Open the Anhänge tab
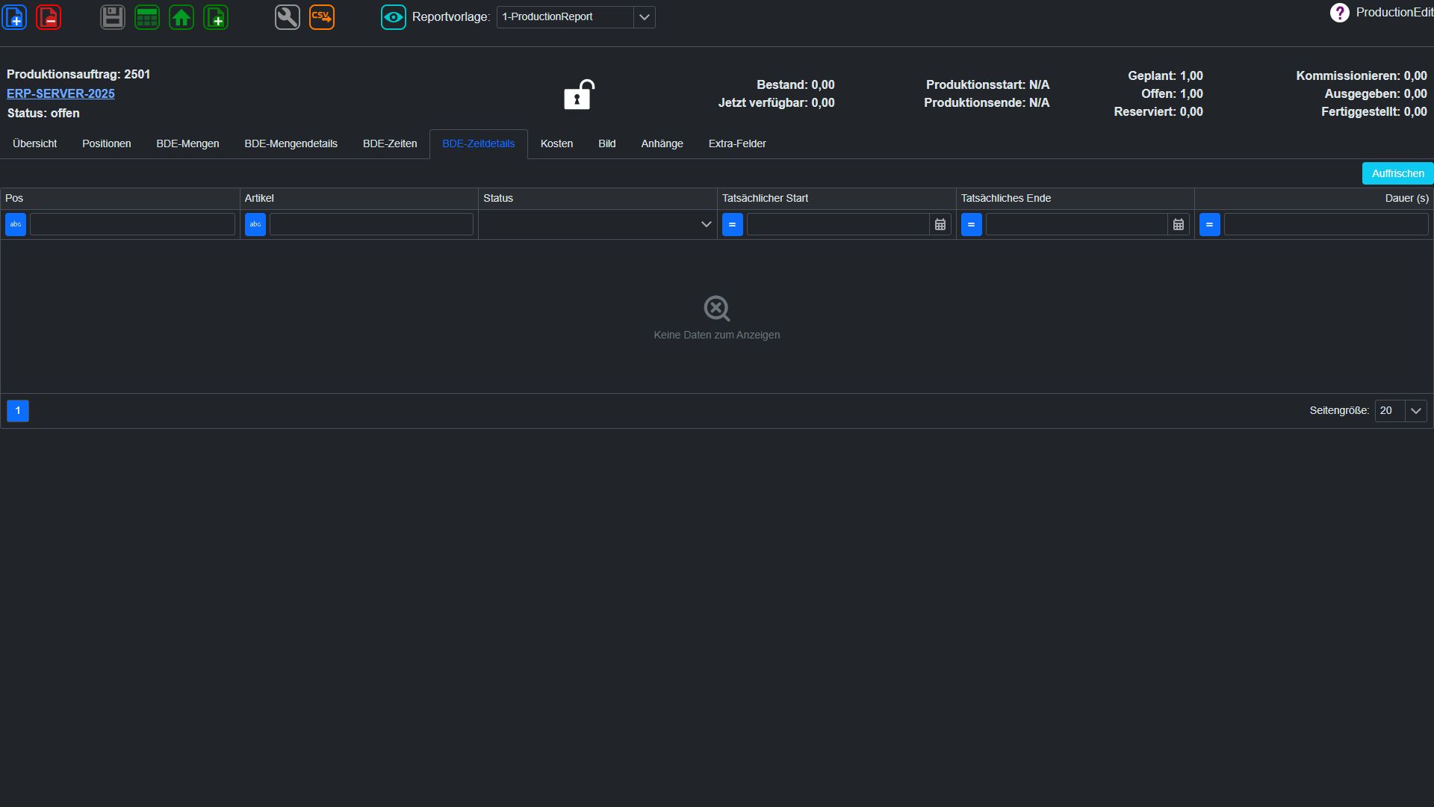1434x807 pixels. pyautogui.click(x=662, y=143)
